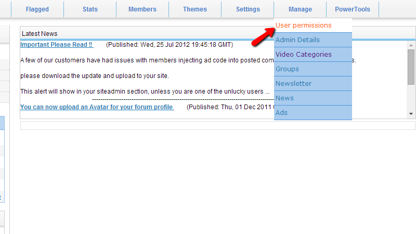Expand the Manage dropdown menu
Viewport: 416px width, 234px height.
point(300,9)
